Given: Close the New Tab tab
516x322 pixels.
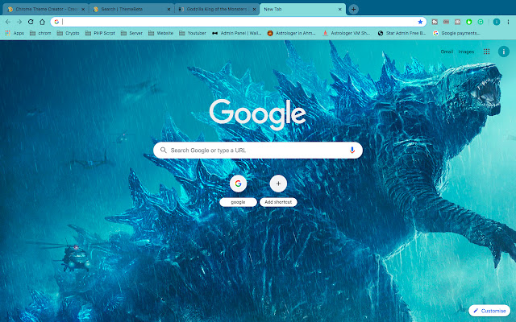Looking at the screenshot, I should pyautogui.click(x=339, y=9).
